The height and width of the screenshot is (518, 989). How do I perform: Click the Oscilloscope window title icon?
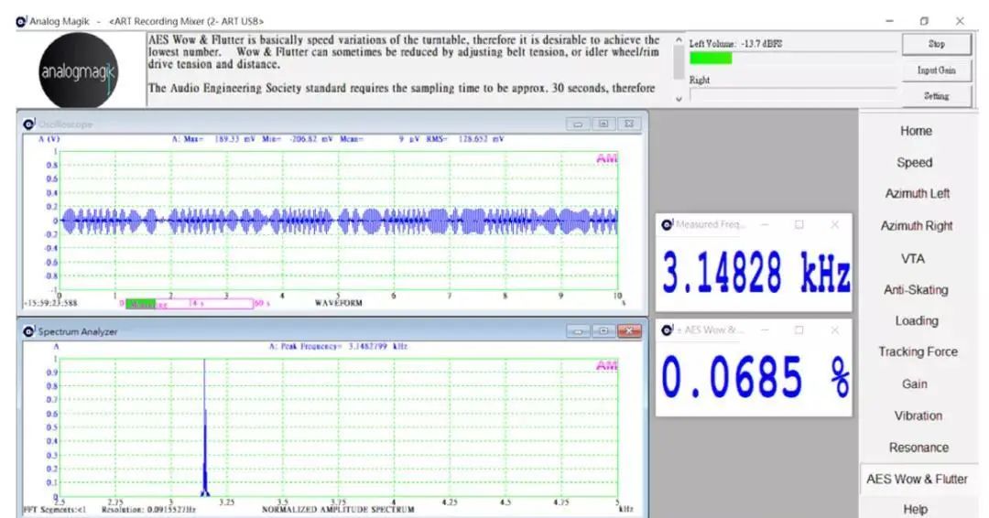click(29, 124)
